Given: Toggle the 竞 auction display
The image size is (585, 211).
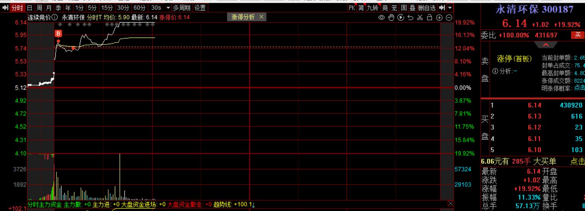Looking at the screenshot, I should [385, 8].
